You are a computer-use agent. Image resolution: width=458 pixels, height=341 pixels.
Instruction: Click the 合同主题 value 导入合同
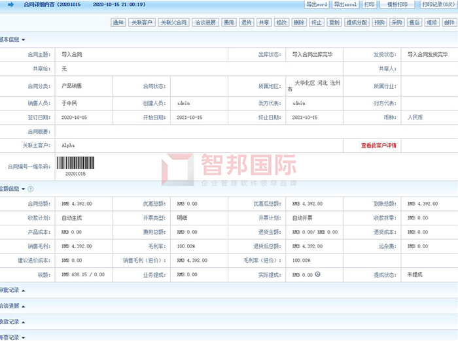pyautogui.click(x=72, y=55)
